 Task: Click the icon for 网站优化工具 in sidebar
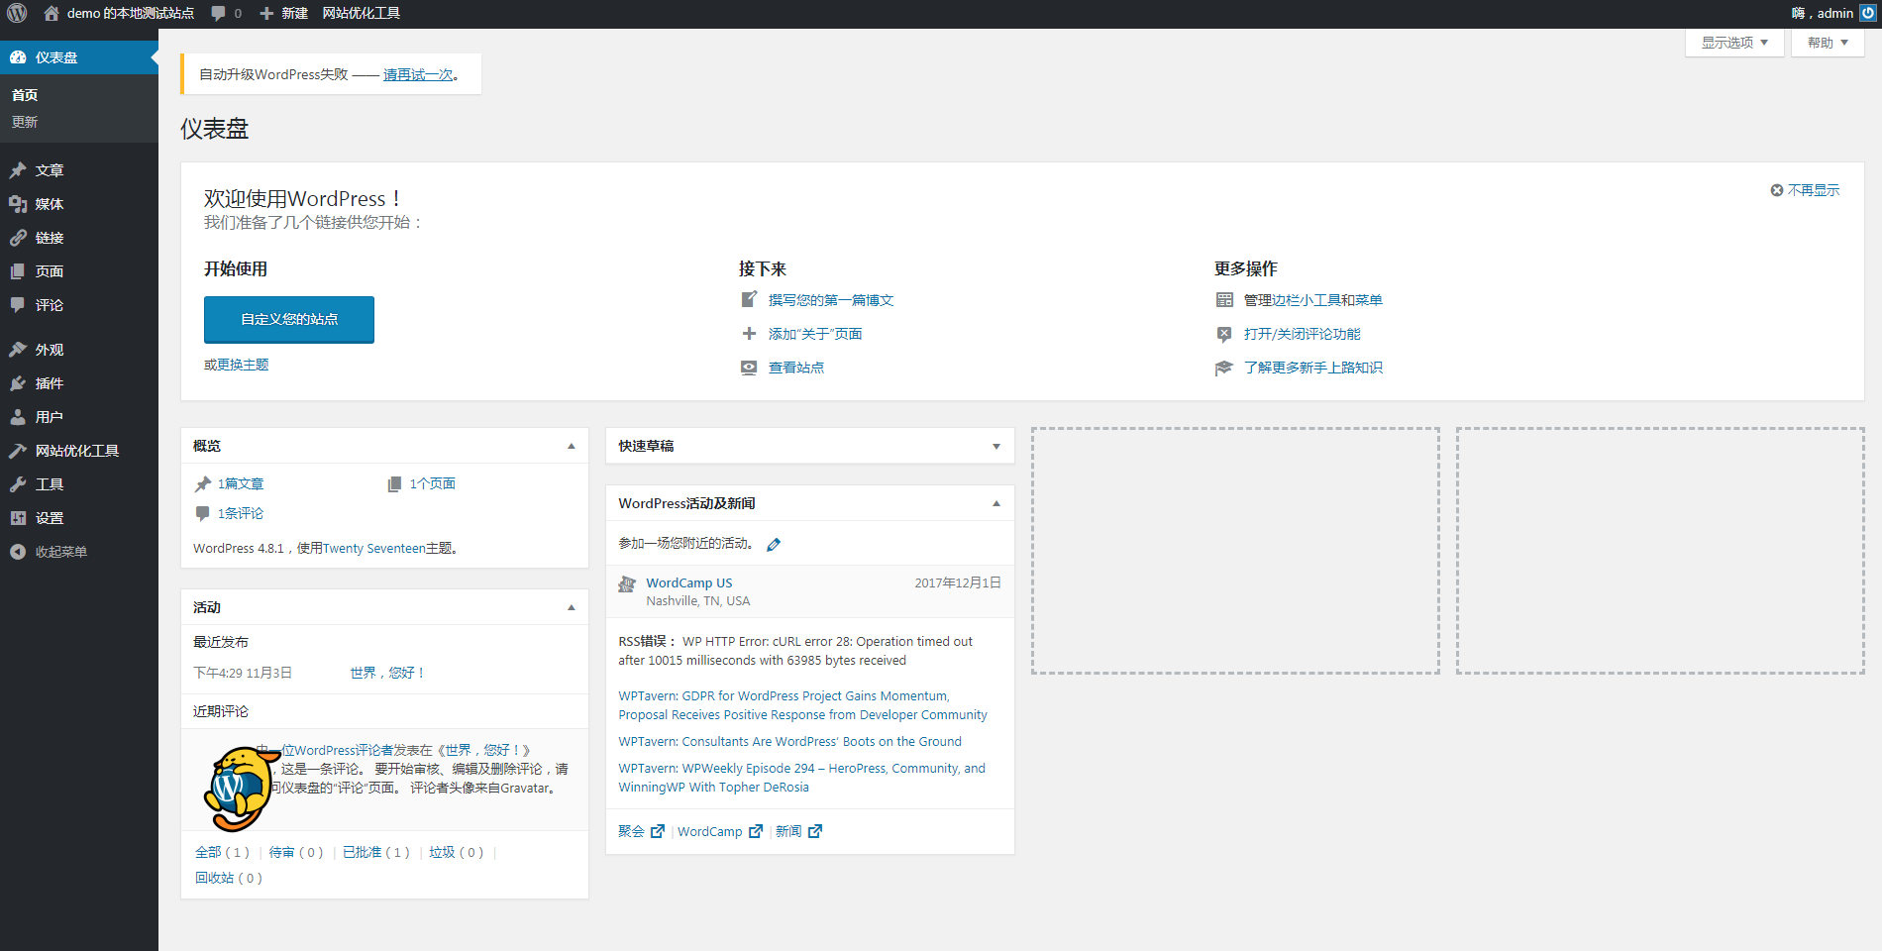click(x=18, y=451)
